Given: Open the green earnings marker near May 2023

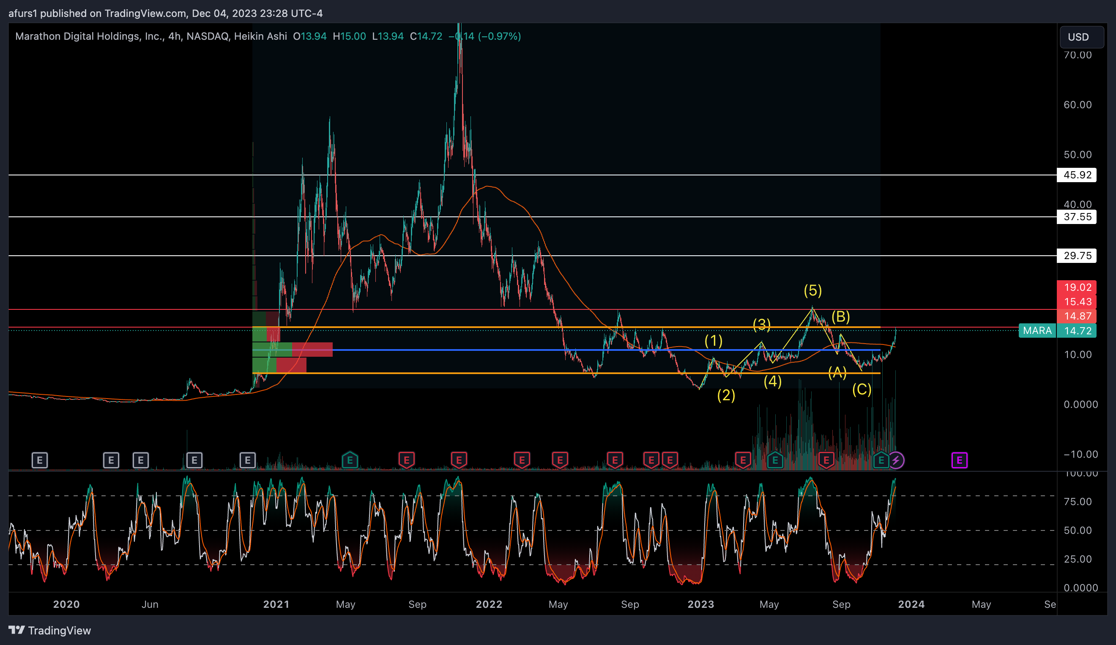Looking at the screenshot, I should (x=775, y=460).
